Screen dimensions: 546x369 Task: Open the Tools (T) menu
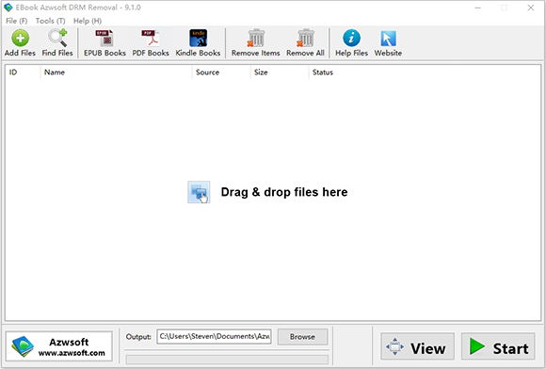[50, 21]
